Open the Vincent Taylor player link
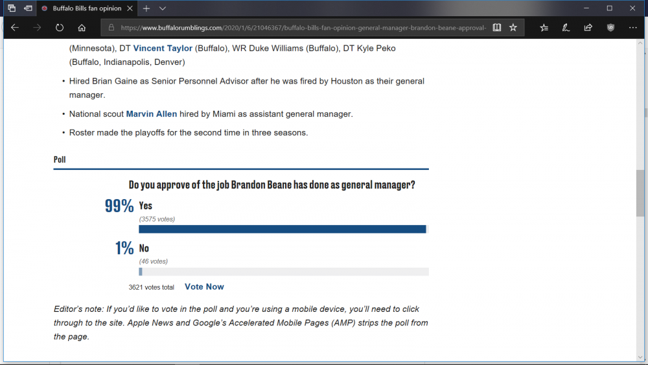This screenshot has height=365, width=648. tap(163, 49)
